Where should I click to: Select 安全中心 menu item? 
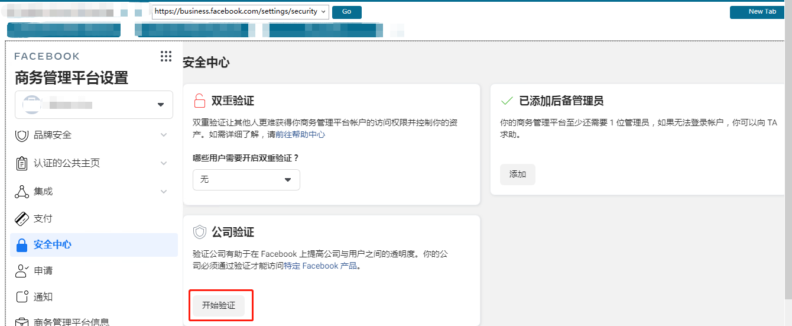(x=94, y=244)
